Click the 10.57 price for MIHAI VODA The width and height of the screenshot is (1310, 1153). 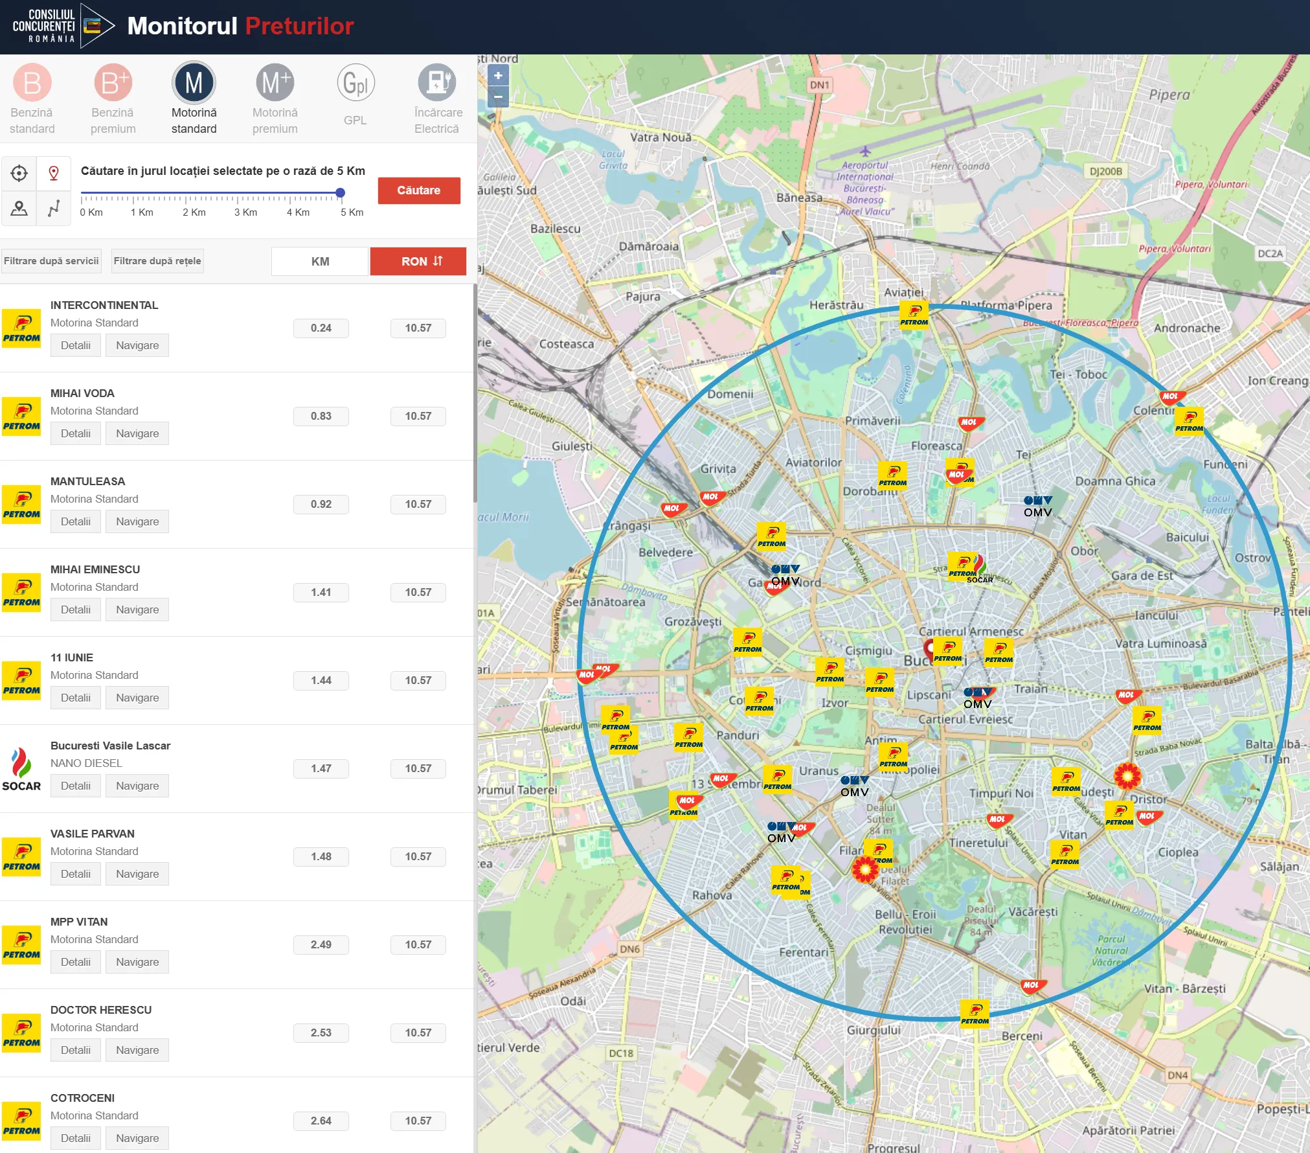418,417
